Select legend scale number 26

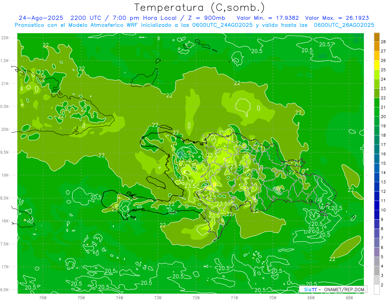384,61
